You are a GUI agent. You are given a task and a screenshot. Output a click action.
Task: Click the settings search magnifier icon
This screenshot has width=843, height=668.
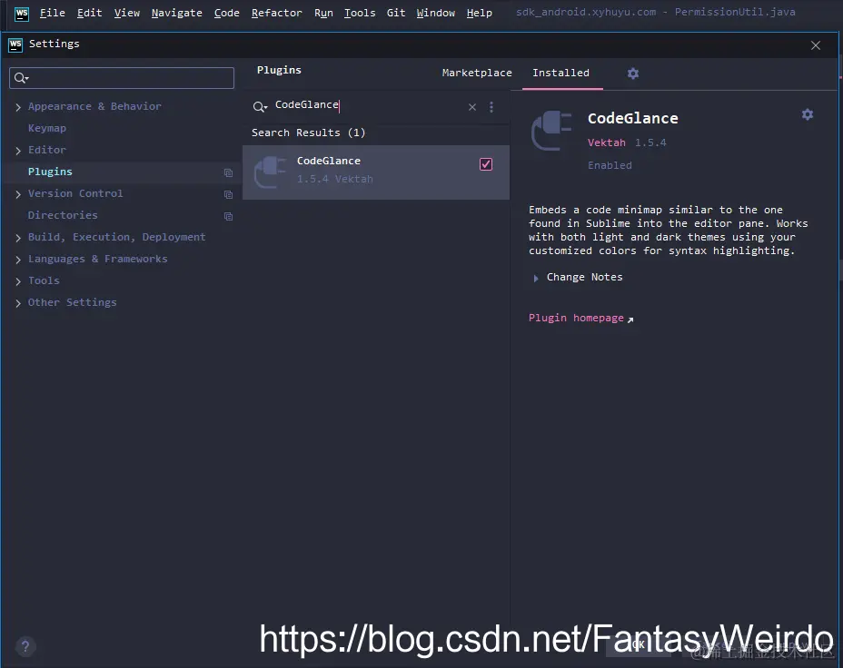(22, 78)
